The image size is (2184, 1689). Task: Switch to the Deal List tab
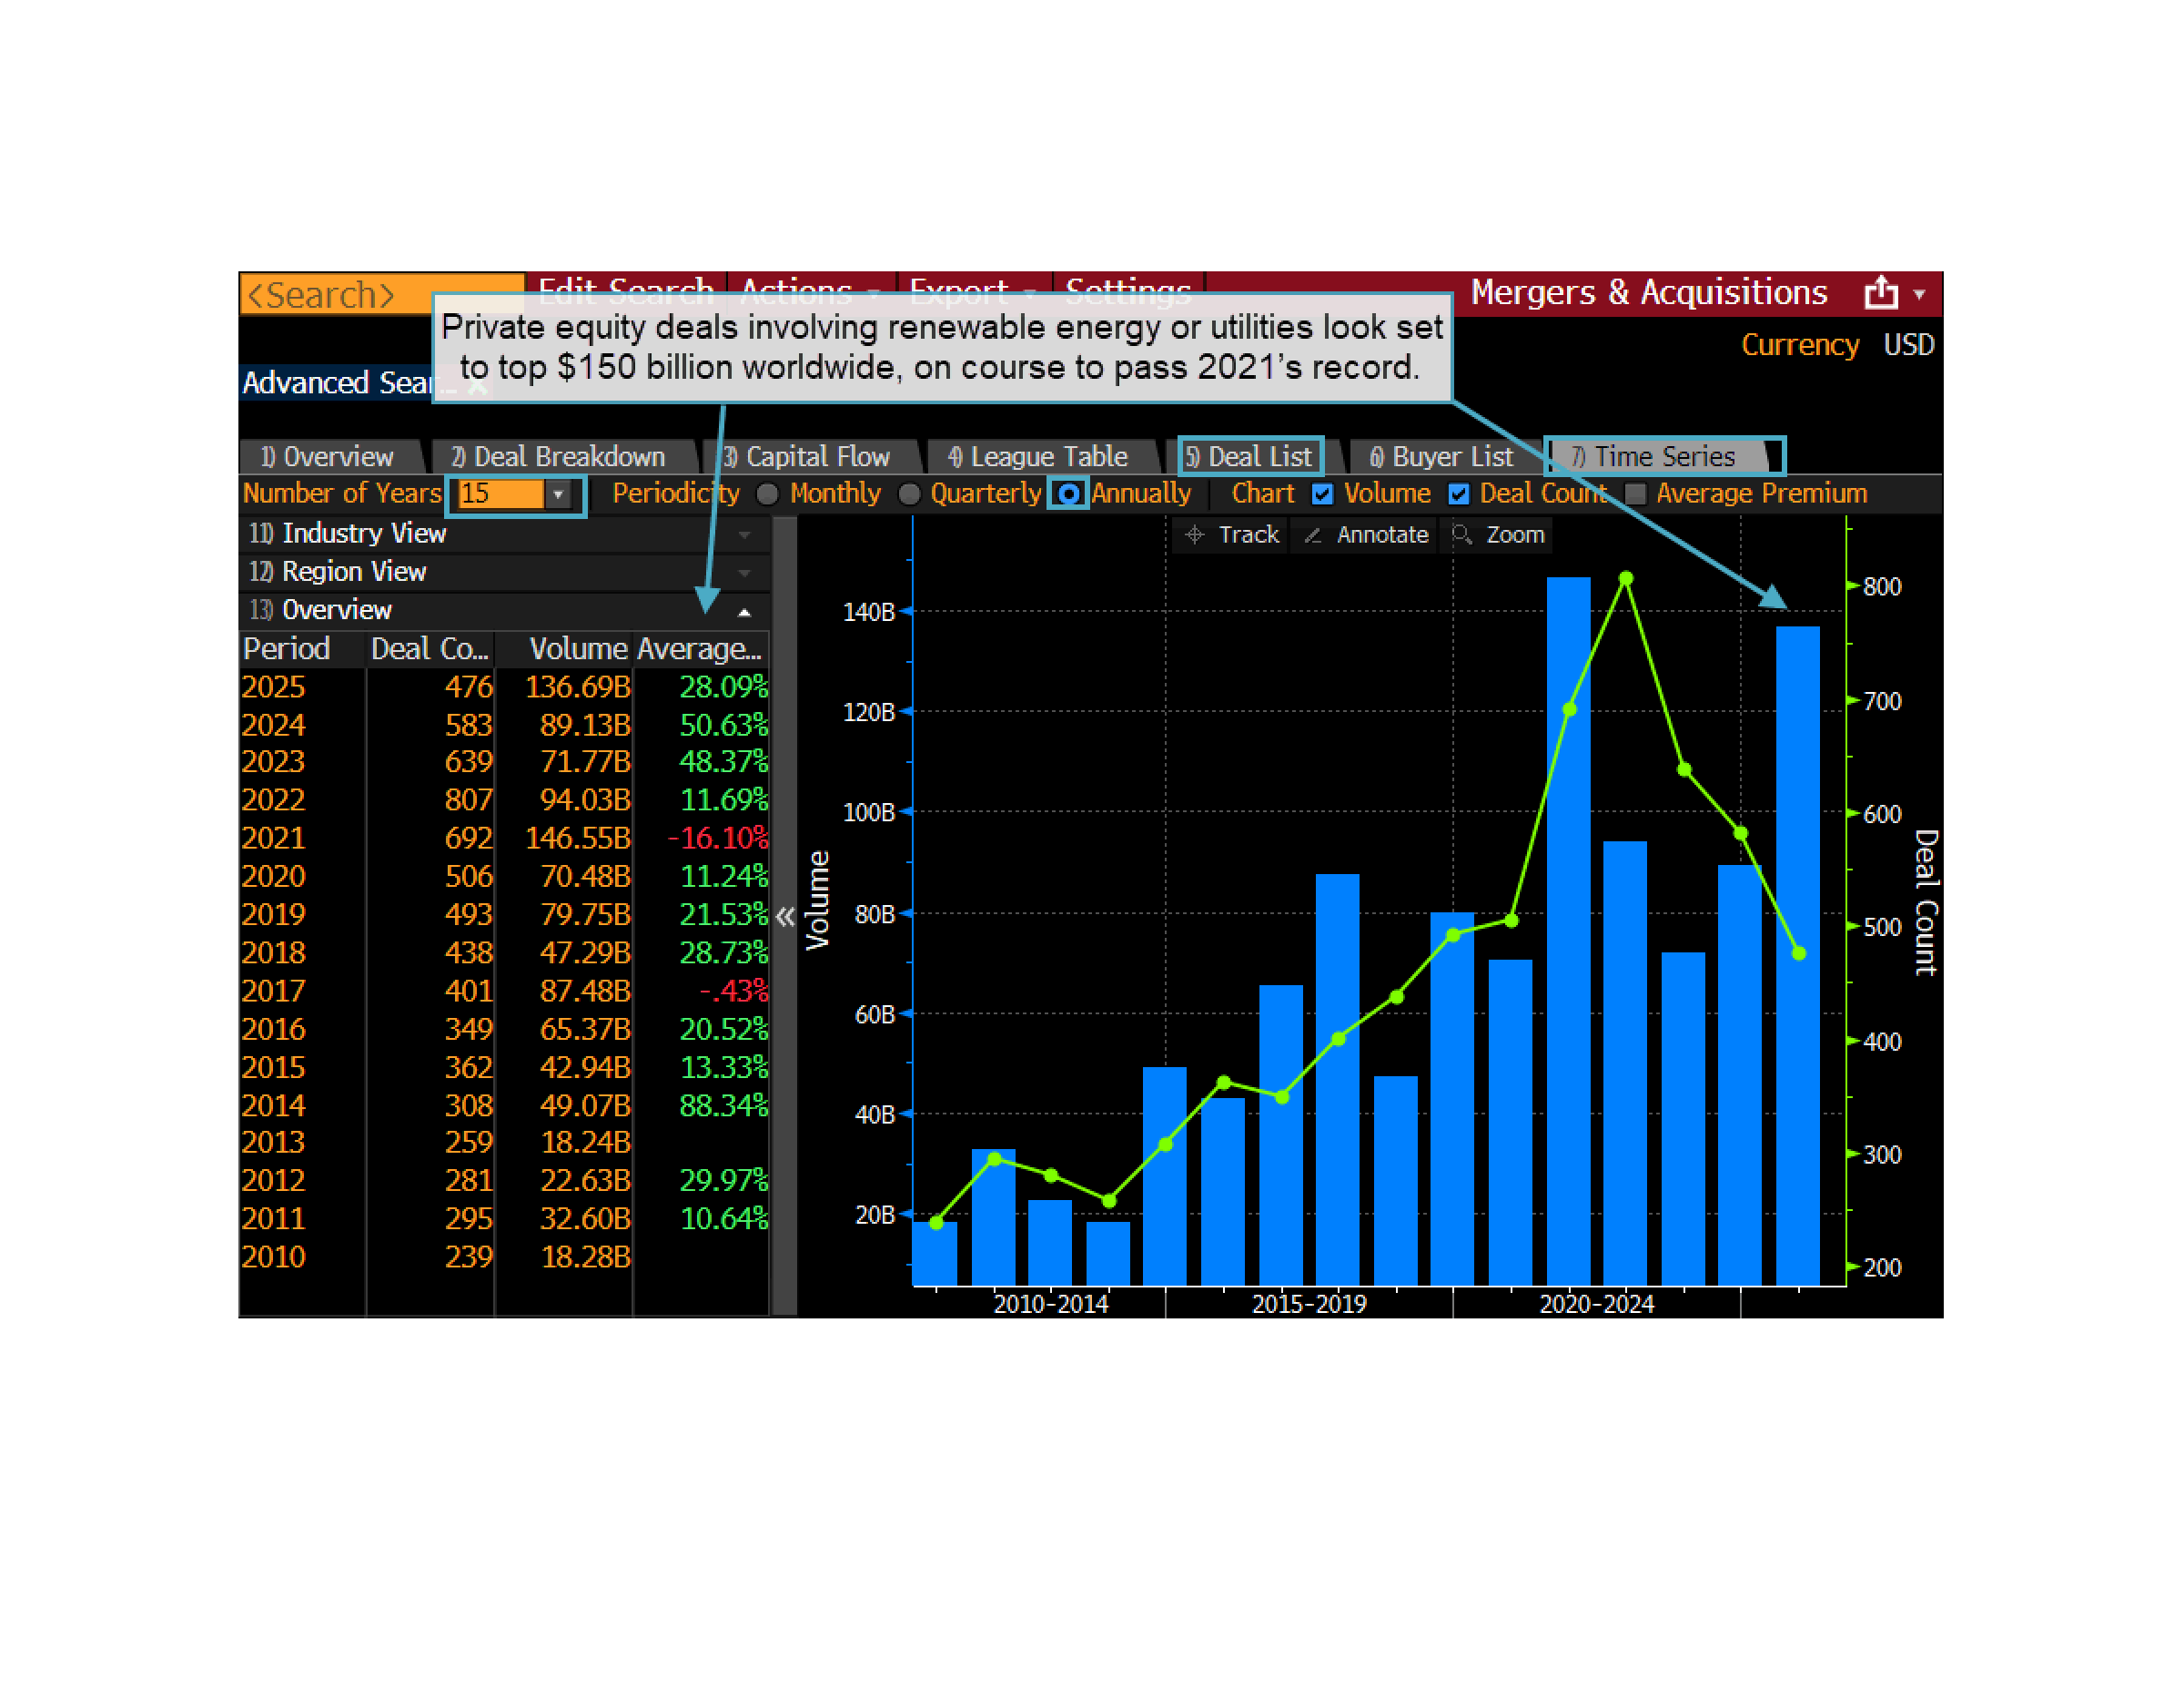1250,457
